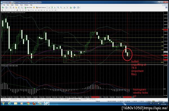Expand the Periods dropdown arrow
This screenshot has width=169, height=111.
point(76,7)
